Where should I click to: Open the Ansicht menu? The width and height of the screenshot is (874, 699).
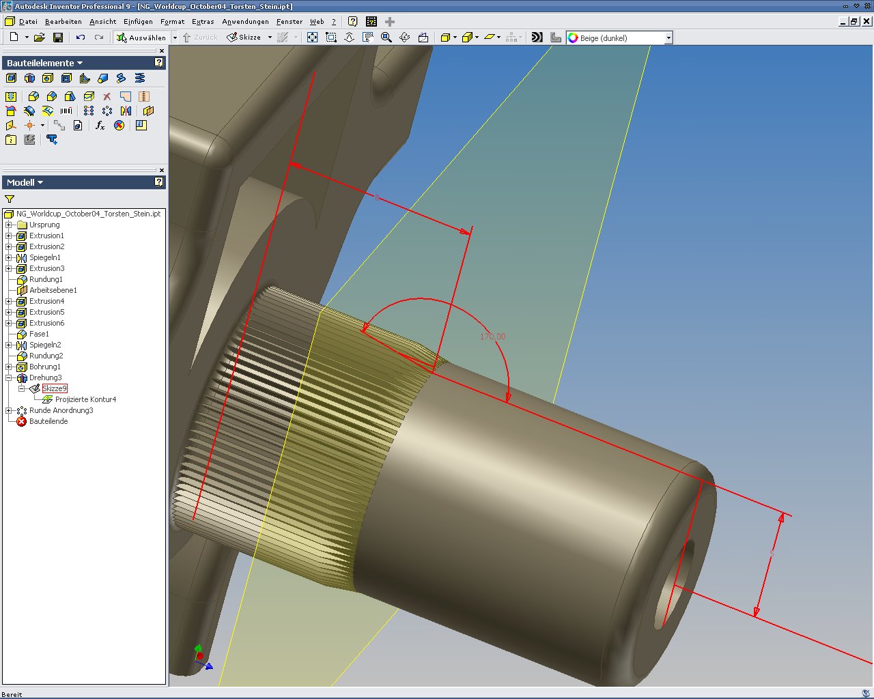(102, 22)
